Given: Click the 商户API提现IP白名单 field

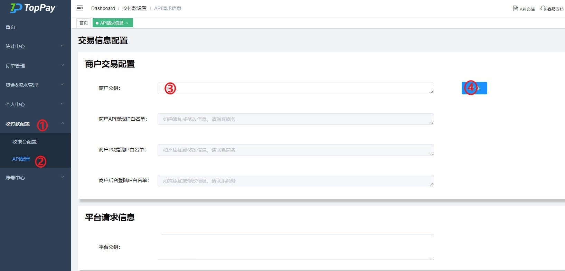Looking at the screenshot, I should tap(295, 119).
